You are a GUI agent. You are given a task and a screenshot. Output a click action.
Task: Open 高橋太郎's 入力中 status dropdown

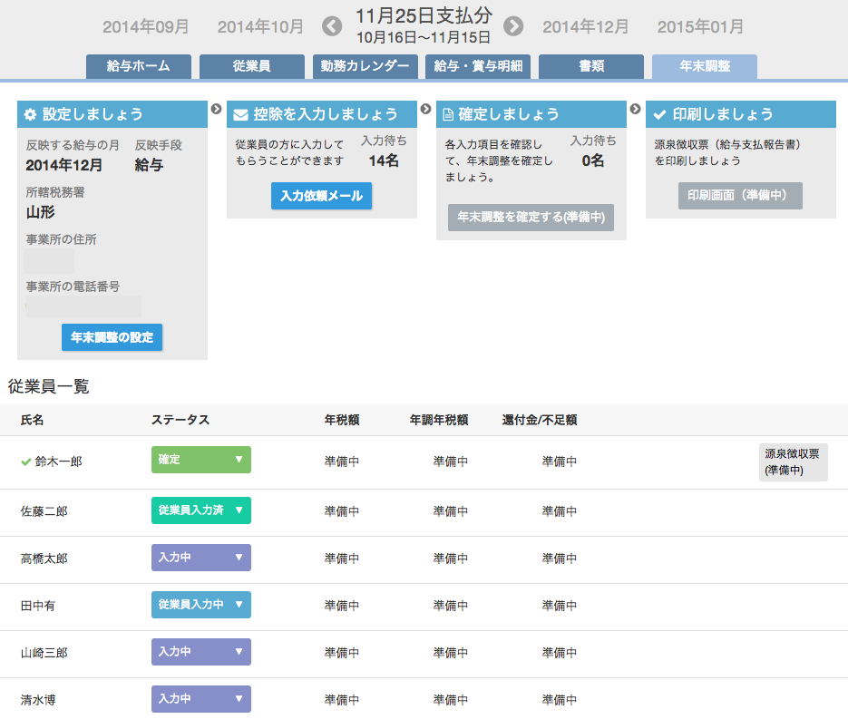tap(200, 558)
